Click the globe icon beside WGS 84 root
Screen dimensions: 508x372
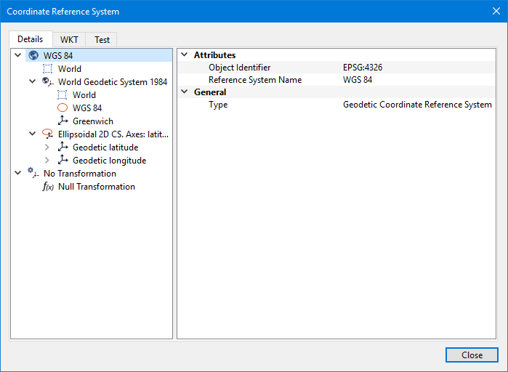tap(33, 55)
